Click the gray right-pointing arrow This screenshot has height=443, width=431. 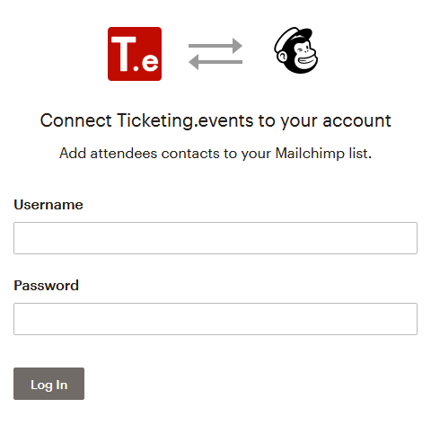[215, 46]
